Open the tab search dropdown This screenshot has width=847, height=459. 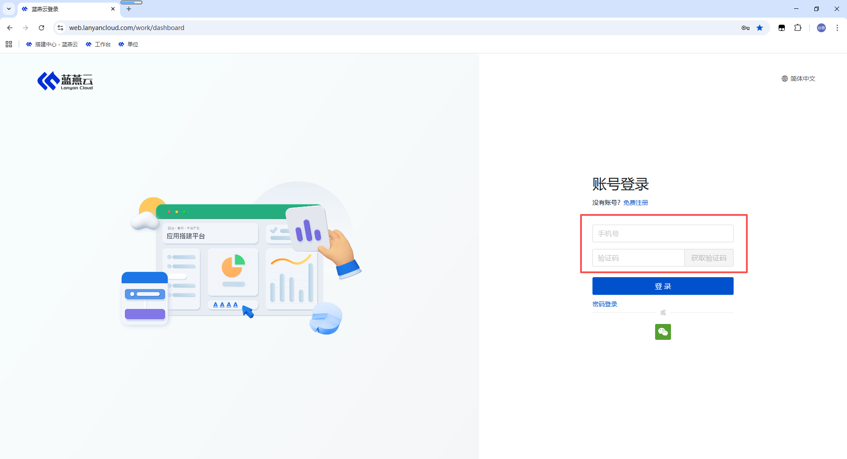[x=9, y=9]
